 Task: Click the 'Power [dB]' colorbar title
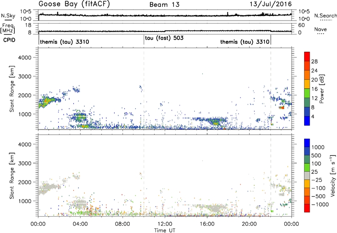pyautogui.click(x=322, y=89)
